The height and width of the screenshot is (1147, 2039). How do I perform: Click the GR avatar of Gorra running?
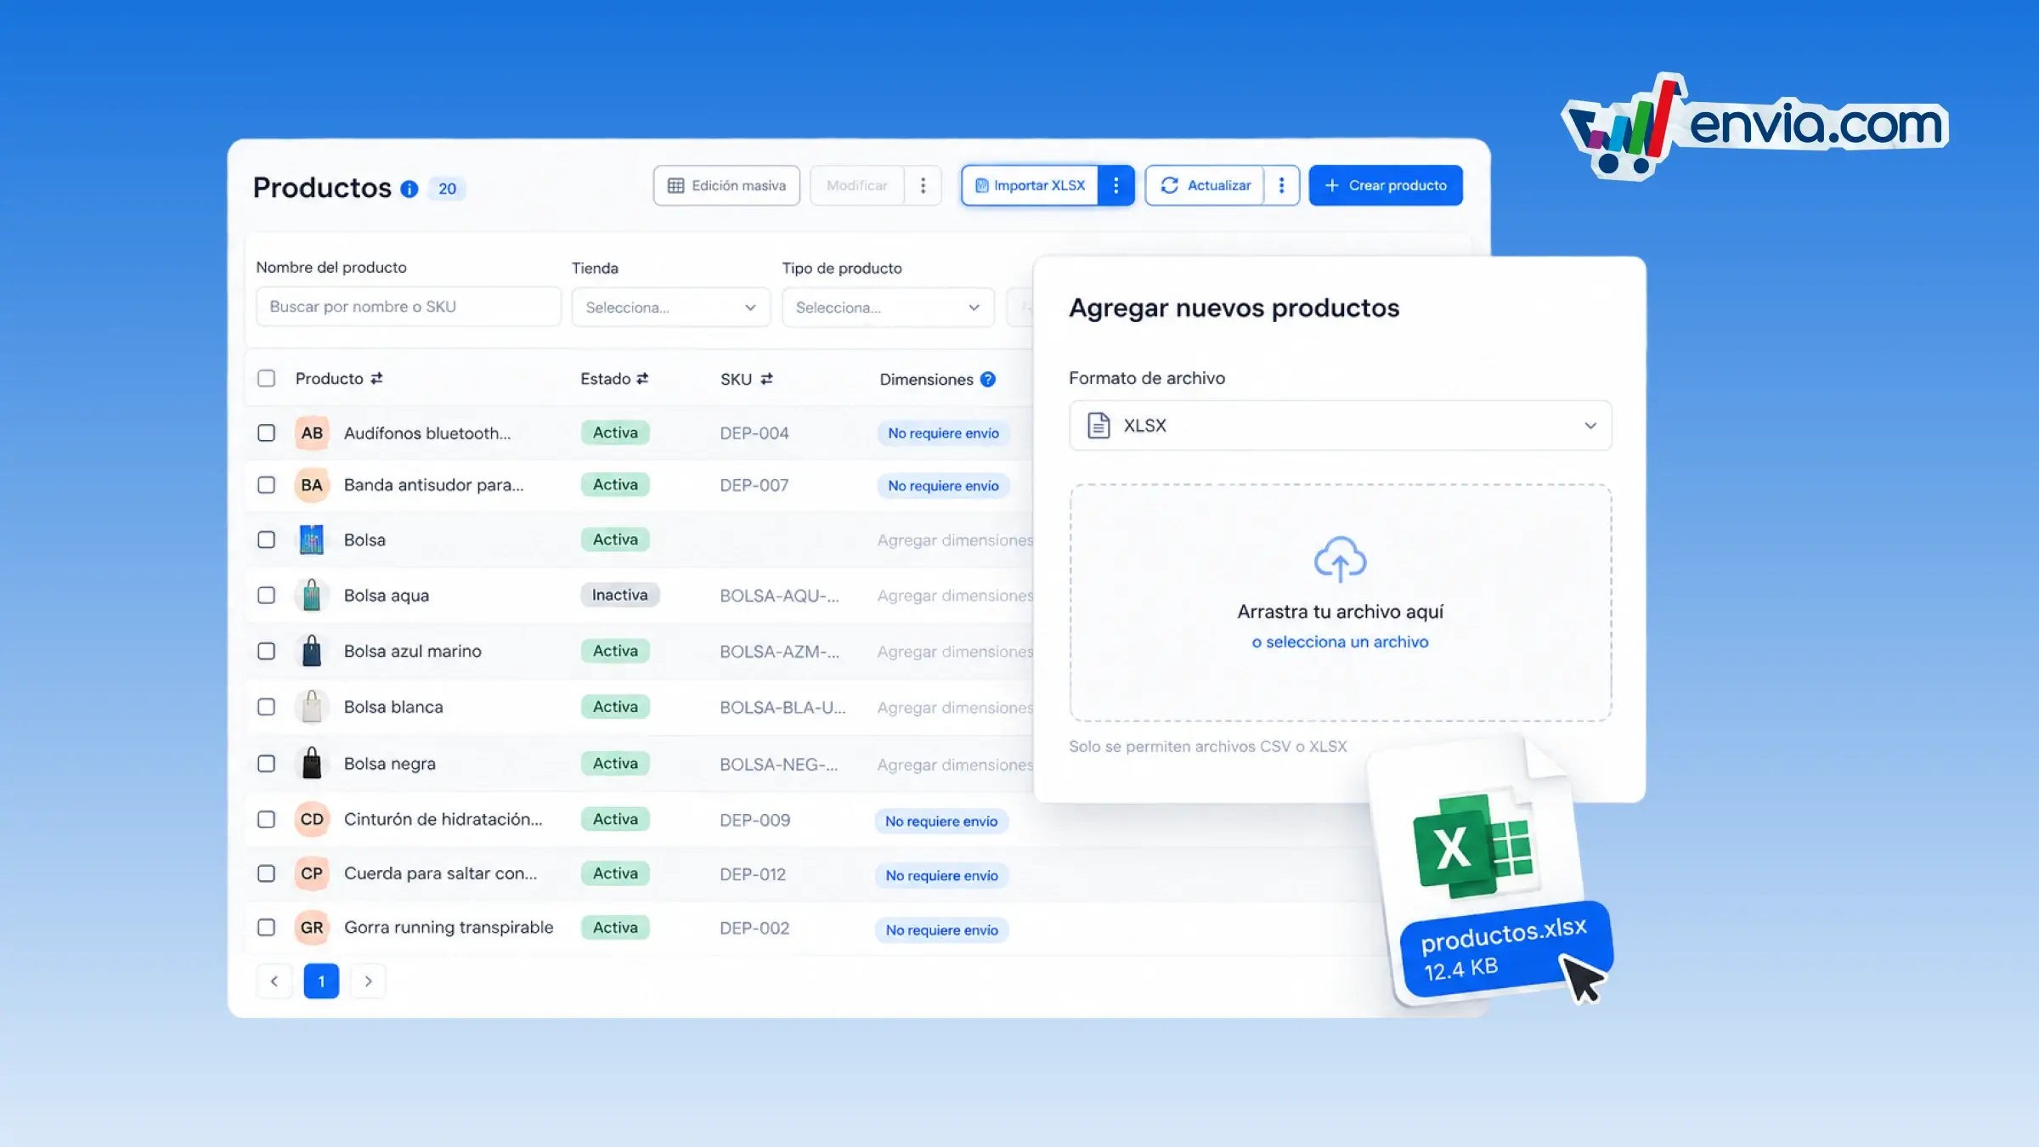tap(312, 928)
